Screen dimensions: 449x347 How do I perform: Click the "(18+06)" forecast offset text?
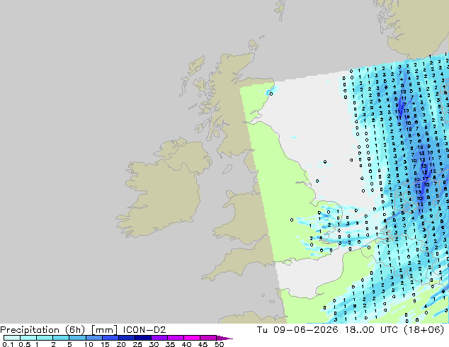[424, 330]
